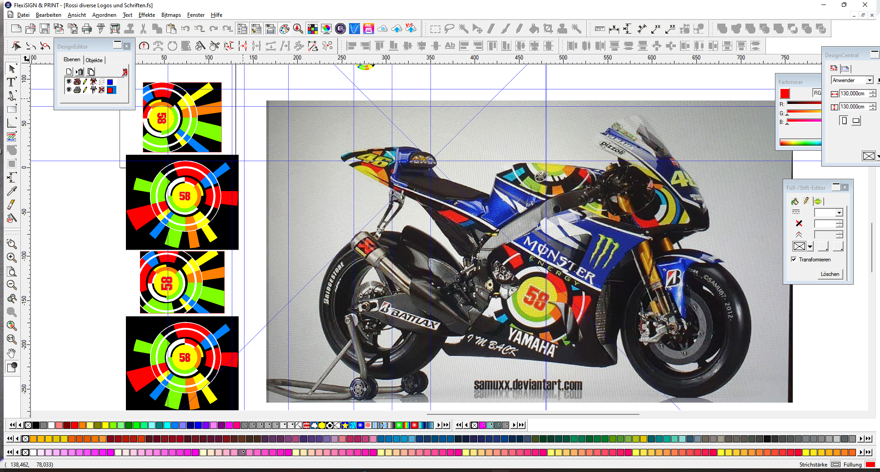
Task: Click the Zoom In magnifier tool
Action: click(x=12, y=257)
